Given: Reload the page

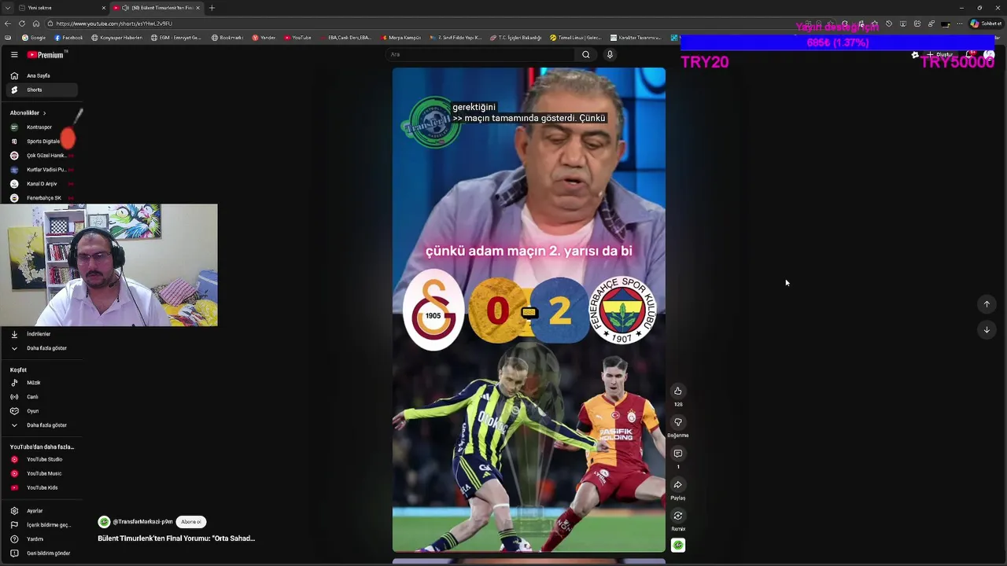Looking at the screenshot, I should pos(22,24).
